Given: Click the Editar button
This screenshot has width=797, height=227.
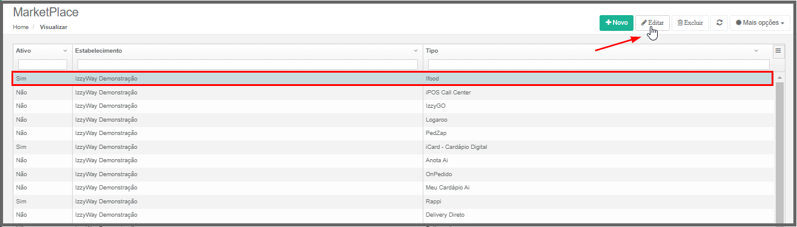Looking at the screenshot, I should click(652, 22).
